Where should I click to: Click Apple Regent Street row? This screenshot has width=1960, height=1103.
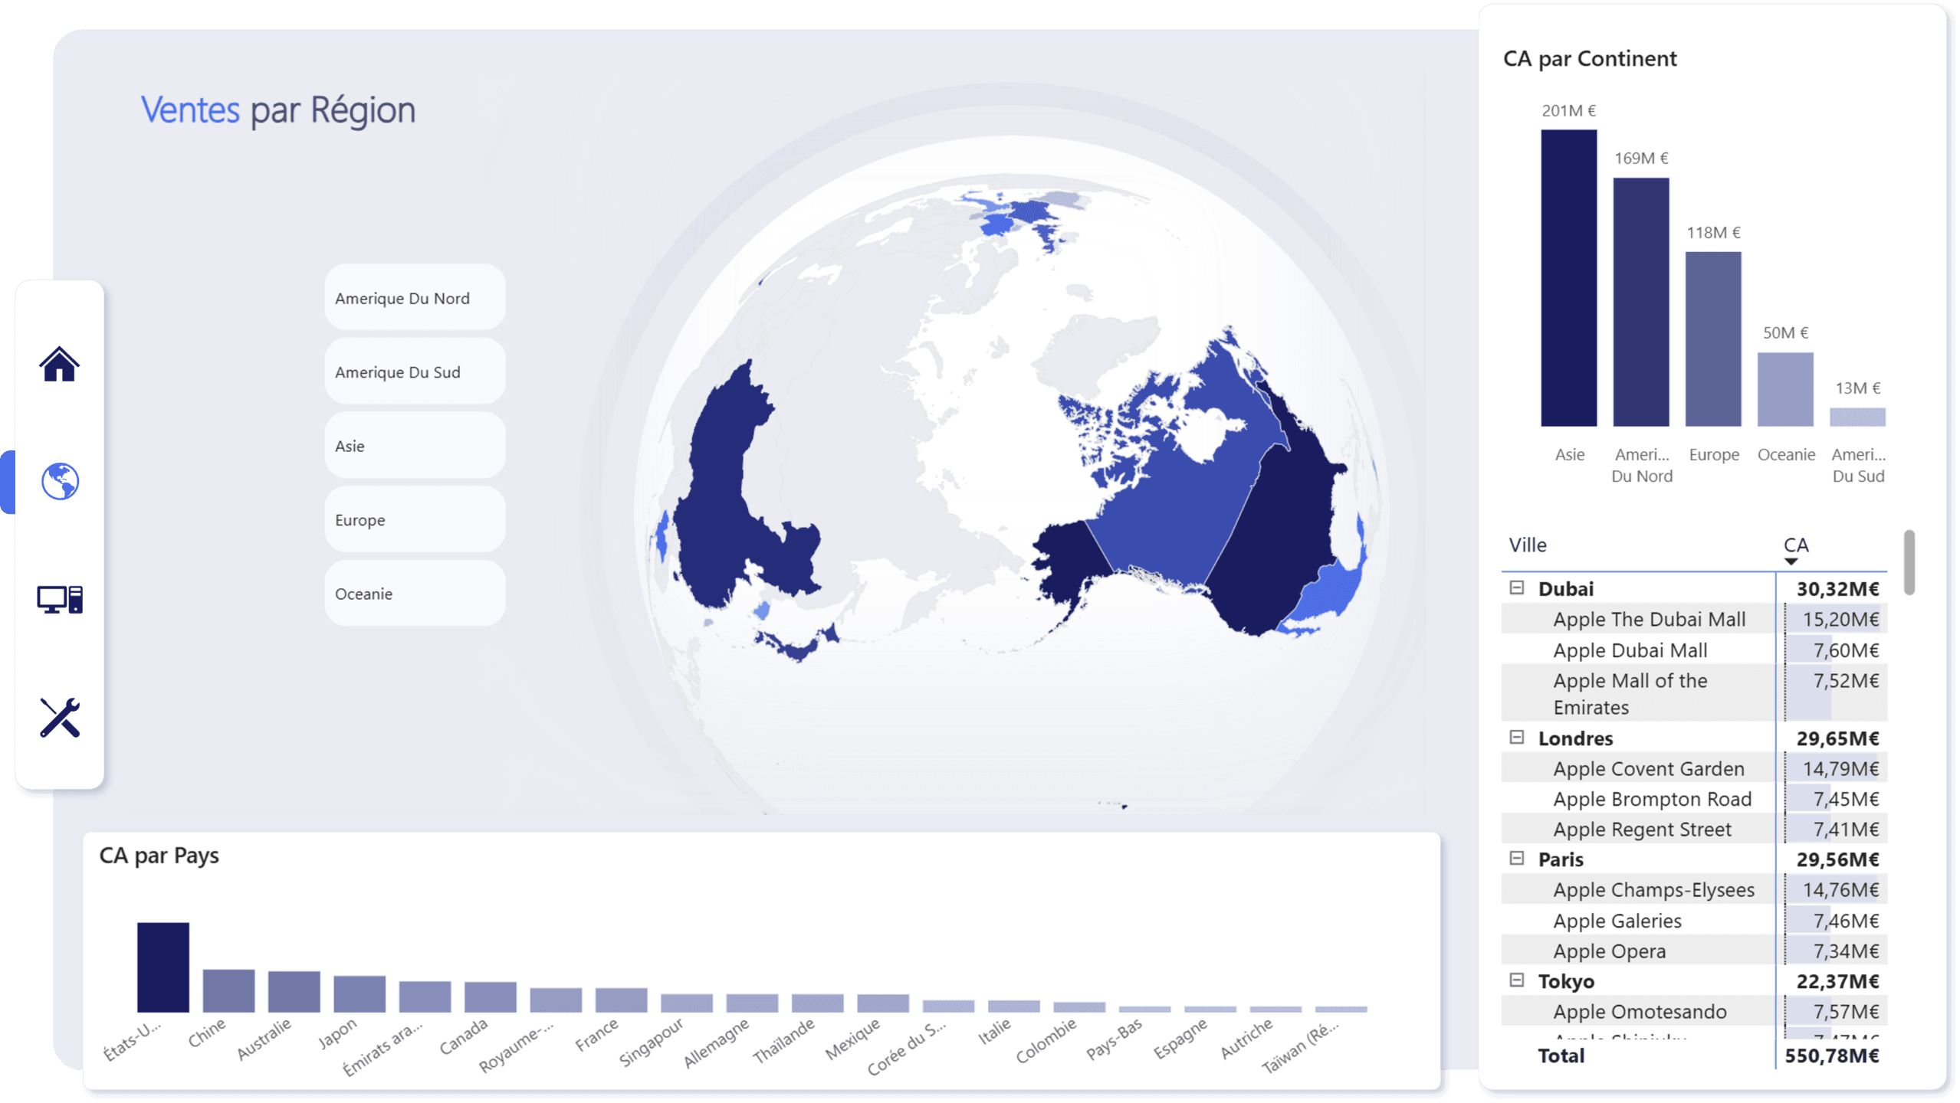1694,829
